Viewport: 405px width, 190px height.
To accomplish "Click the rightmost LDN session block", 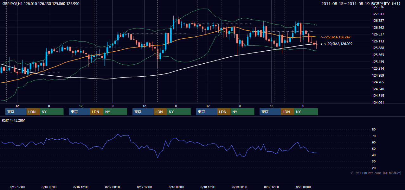I will pos(287,112).
